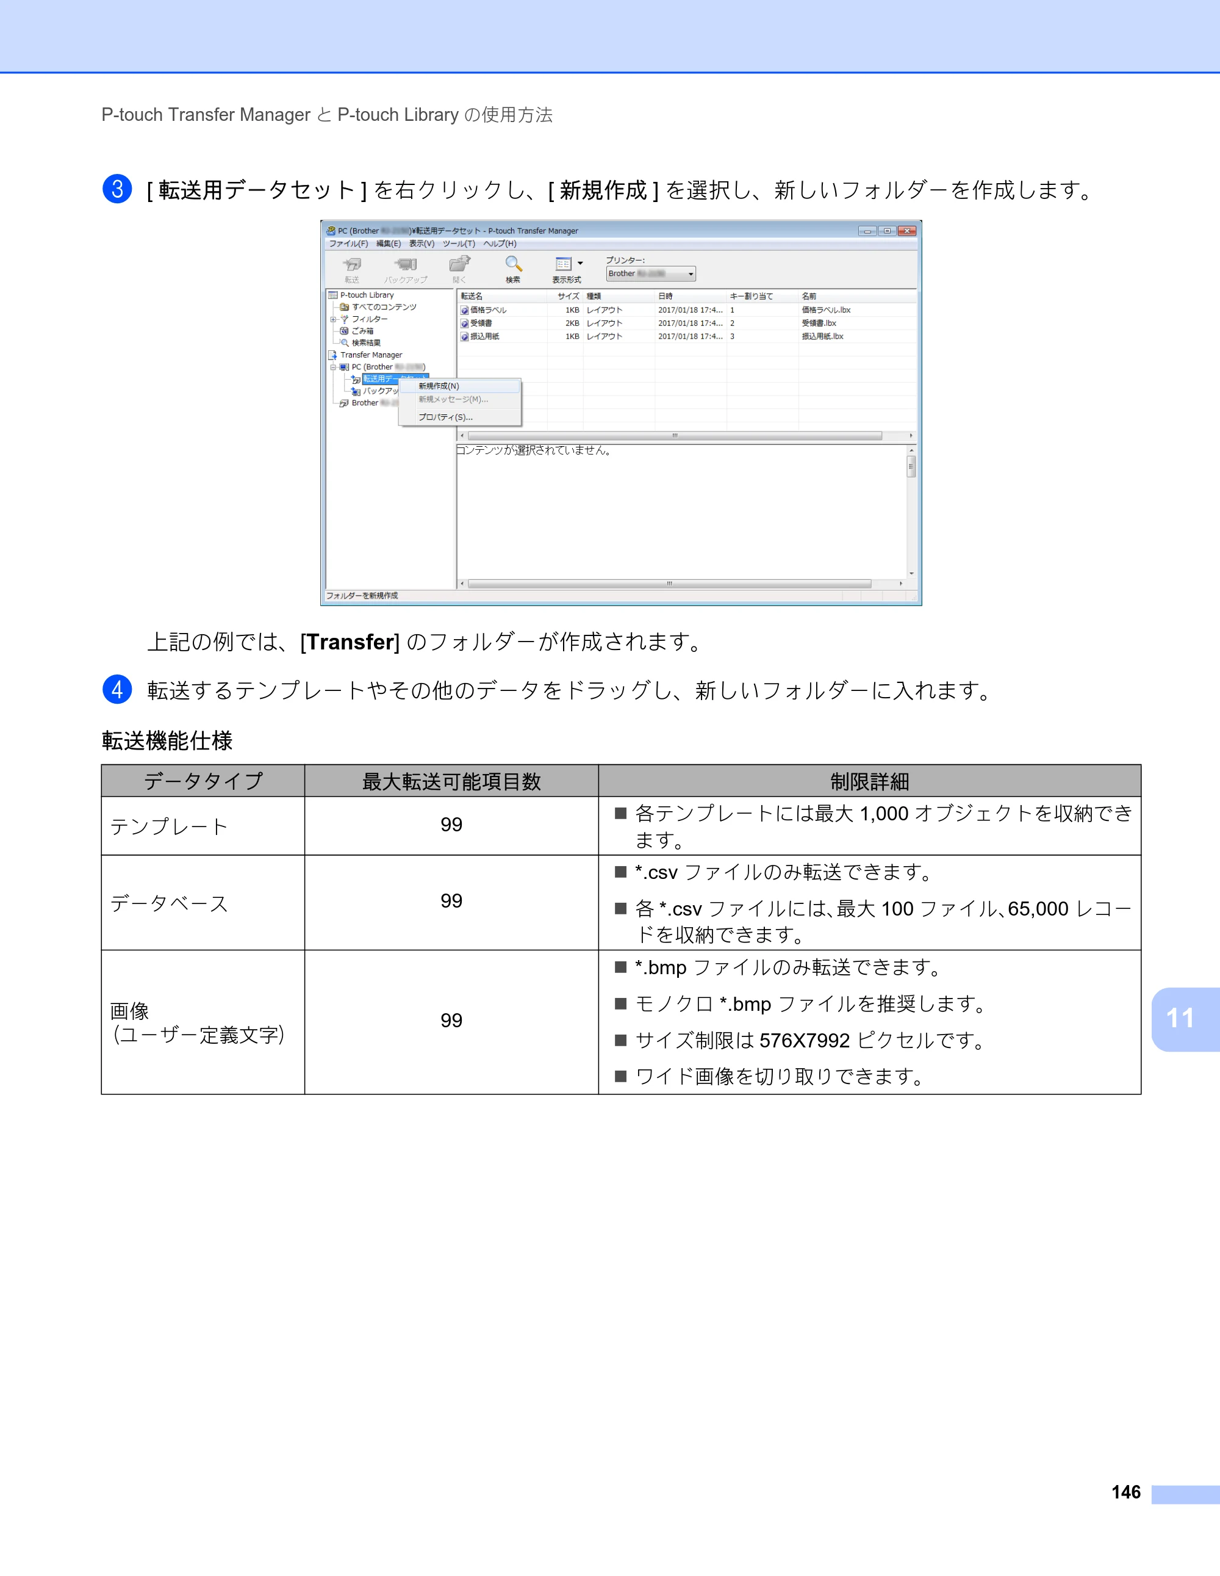Select the 価格ラベル.lbx name cell

click(827, 310)
